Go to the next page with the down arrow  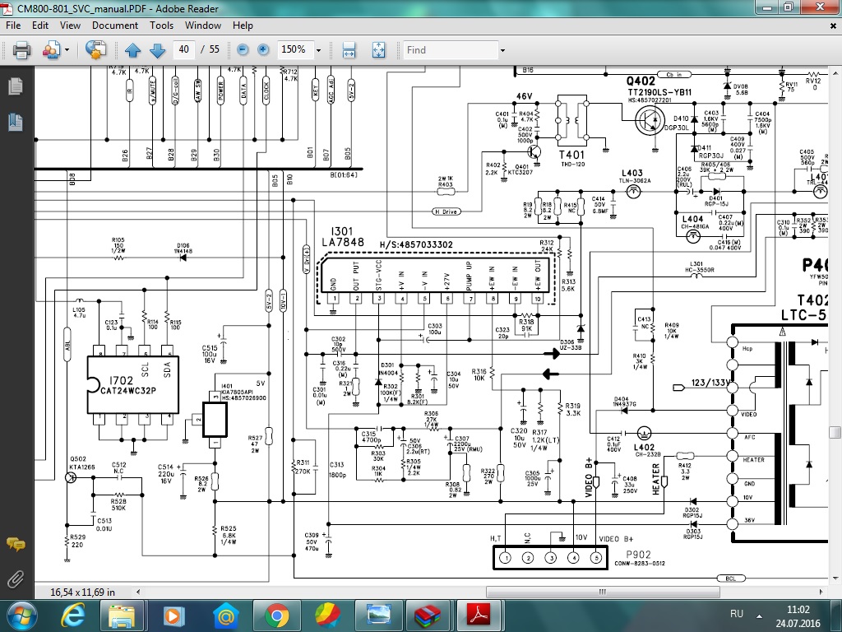157,50
